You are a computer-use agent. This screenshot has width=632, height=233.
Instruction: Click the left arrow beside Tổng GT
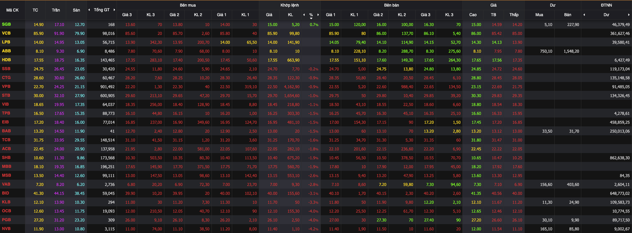click(89, 10)
